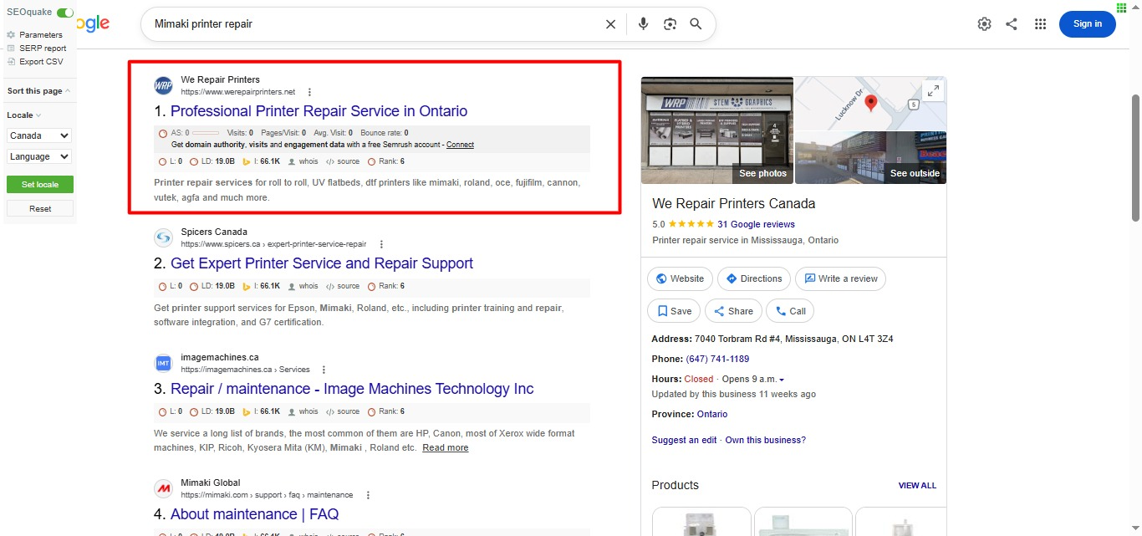Click the Share button in business panel
Screen dimensions: 1142x536
pyautogui.click(x=733, y=311)
